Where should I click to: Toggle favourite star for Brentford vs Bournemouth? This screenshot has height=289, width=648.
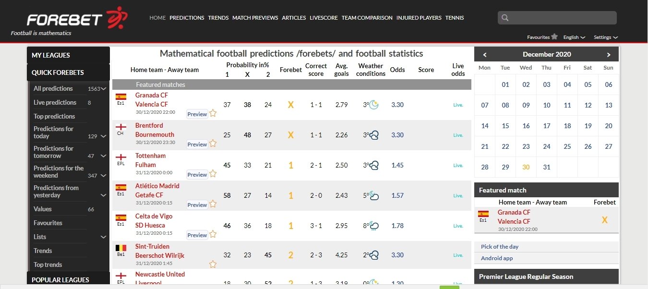coord(213,144)
